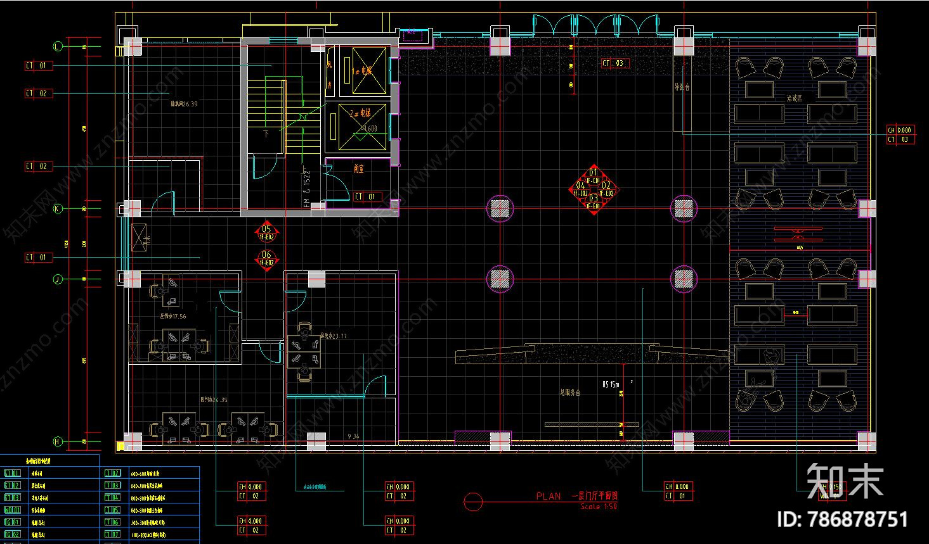Select the topmost CT 01 tag on left

point(39,65)
